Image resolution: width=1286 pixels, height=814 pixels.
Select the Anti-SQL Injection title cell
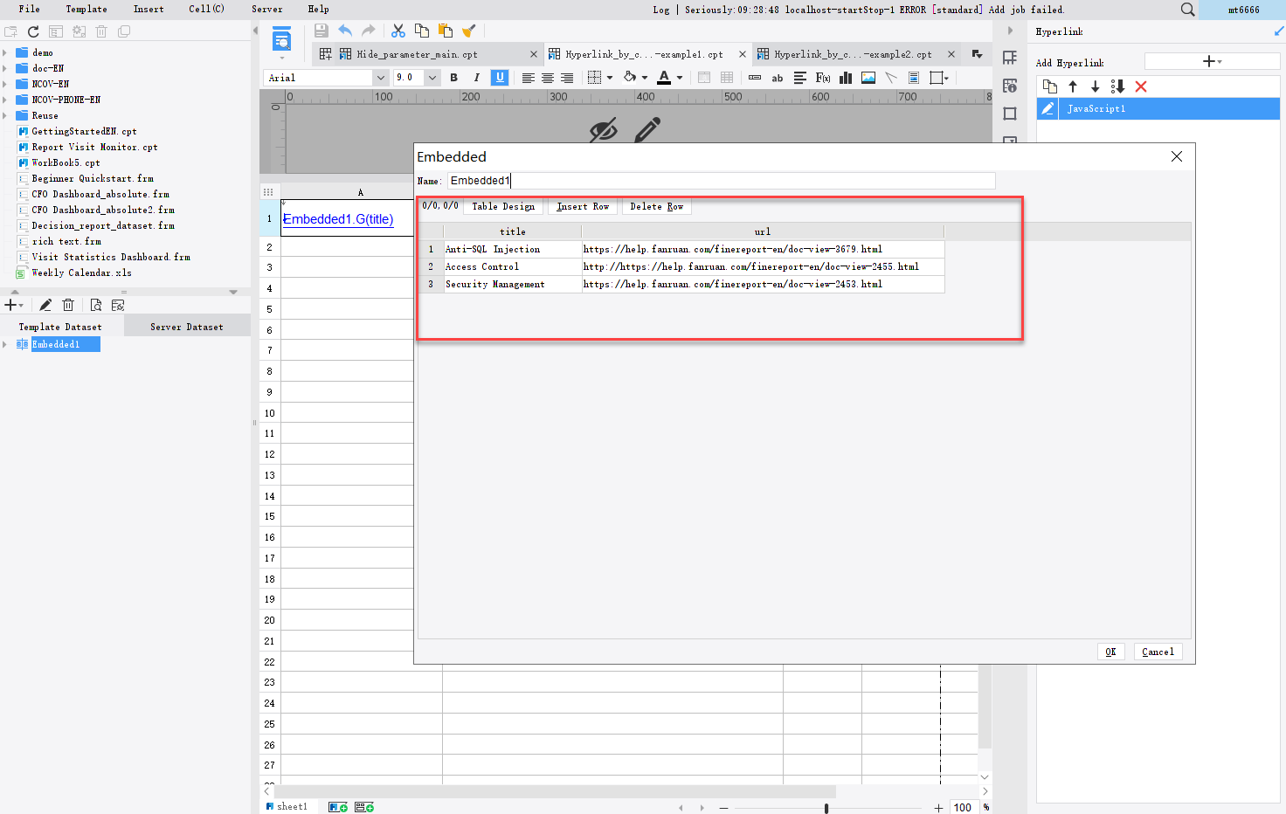[x=513, y=249]
